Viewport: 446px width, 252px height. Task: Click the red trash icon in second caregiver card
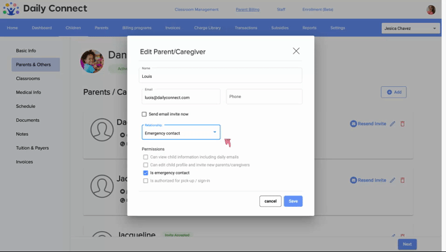(x=403, y=180)
